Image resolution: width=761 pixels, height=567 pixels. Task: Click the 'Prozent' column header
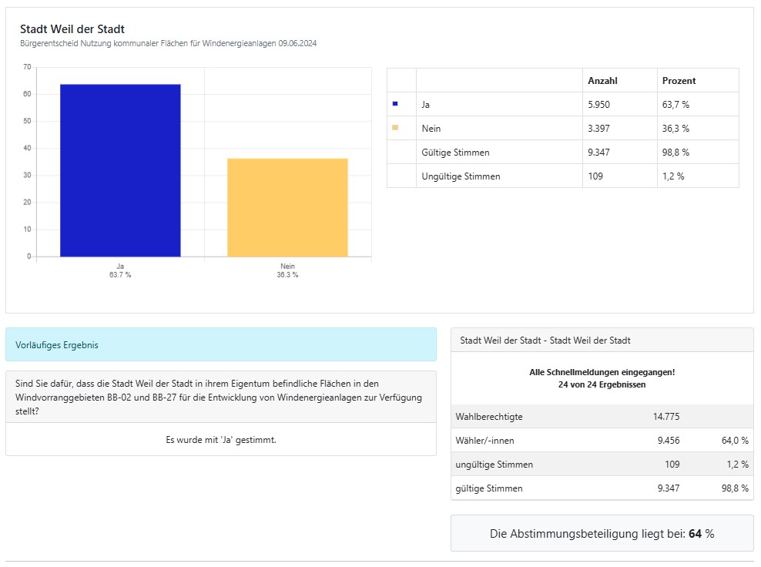[x=679, y=81]
